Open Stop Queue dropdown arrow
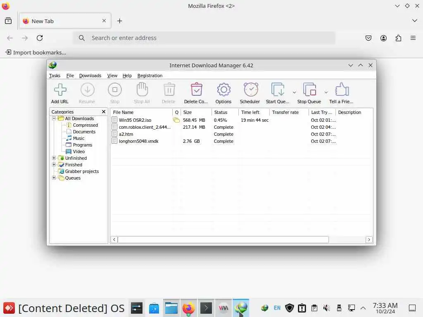Screen dimensions: 423x317 point(326,92)
